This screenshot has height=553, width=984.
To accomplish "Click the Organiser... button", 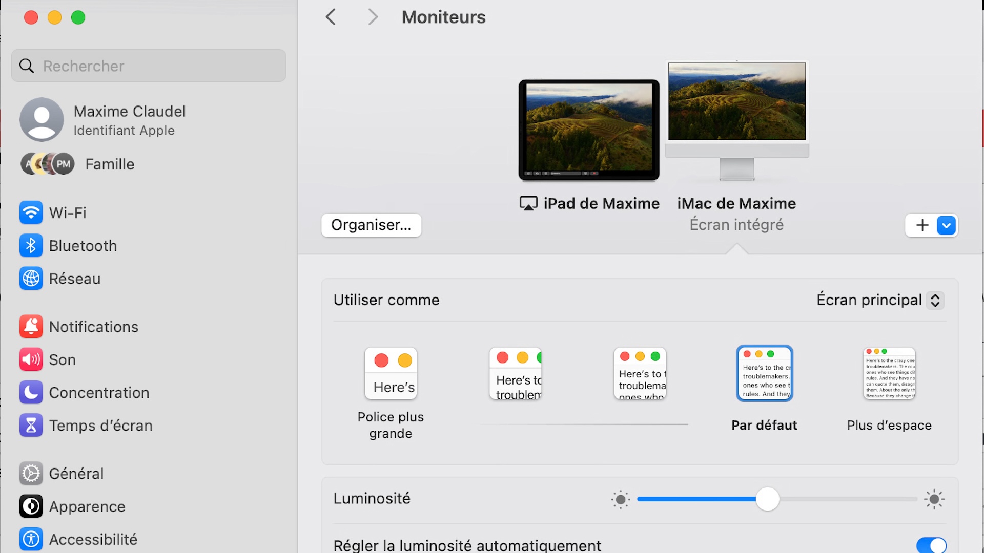I will pyautogui.click(x=371, y=225).
